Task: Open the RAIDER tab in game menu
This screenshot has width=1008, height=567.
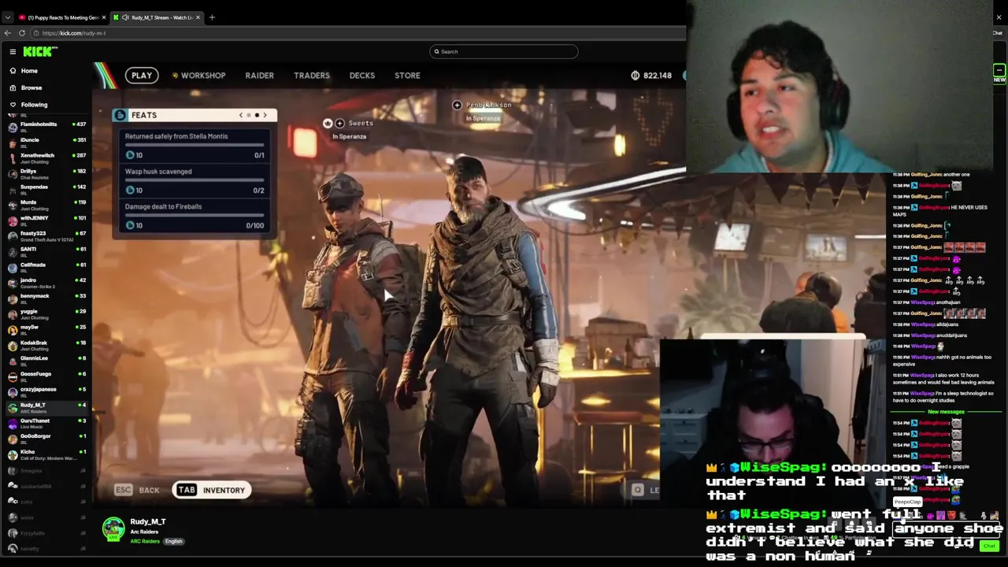Action: [259, 76]
